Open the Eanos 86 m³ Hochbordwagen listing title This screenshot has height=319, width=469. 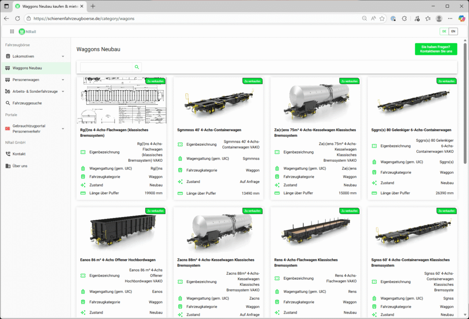118,260
